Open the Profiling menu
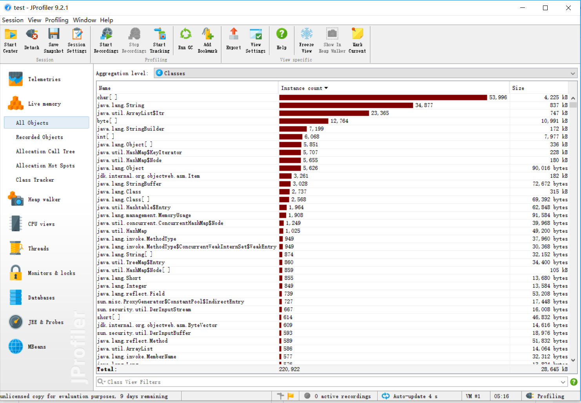 click(x=56, y=20)
